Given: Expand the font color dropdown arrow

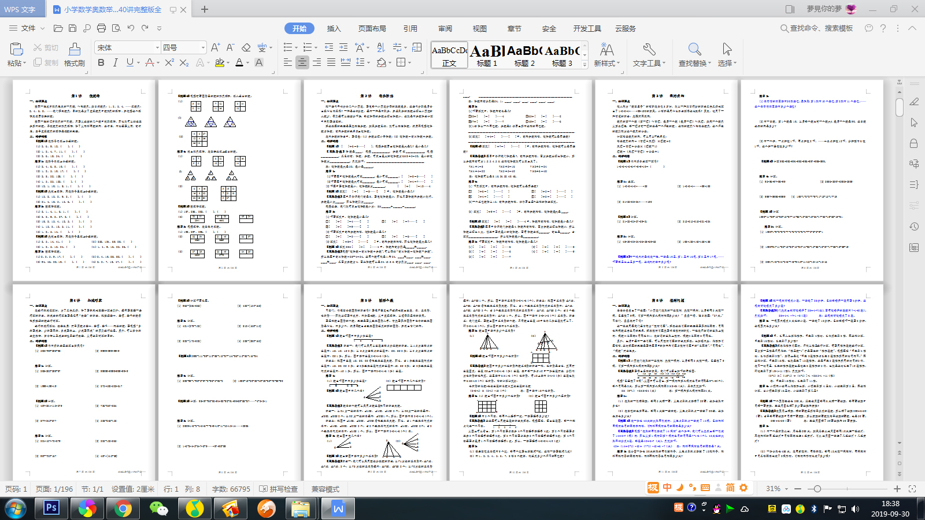Looking at the screenshot, I should tap(248, 63).
